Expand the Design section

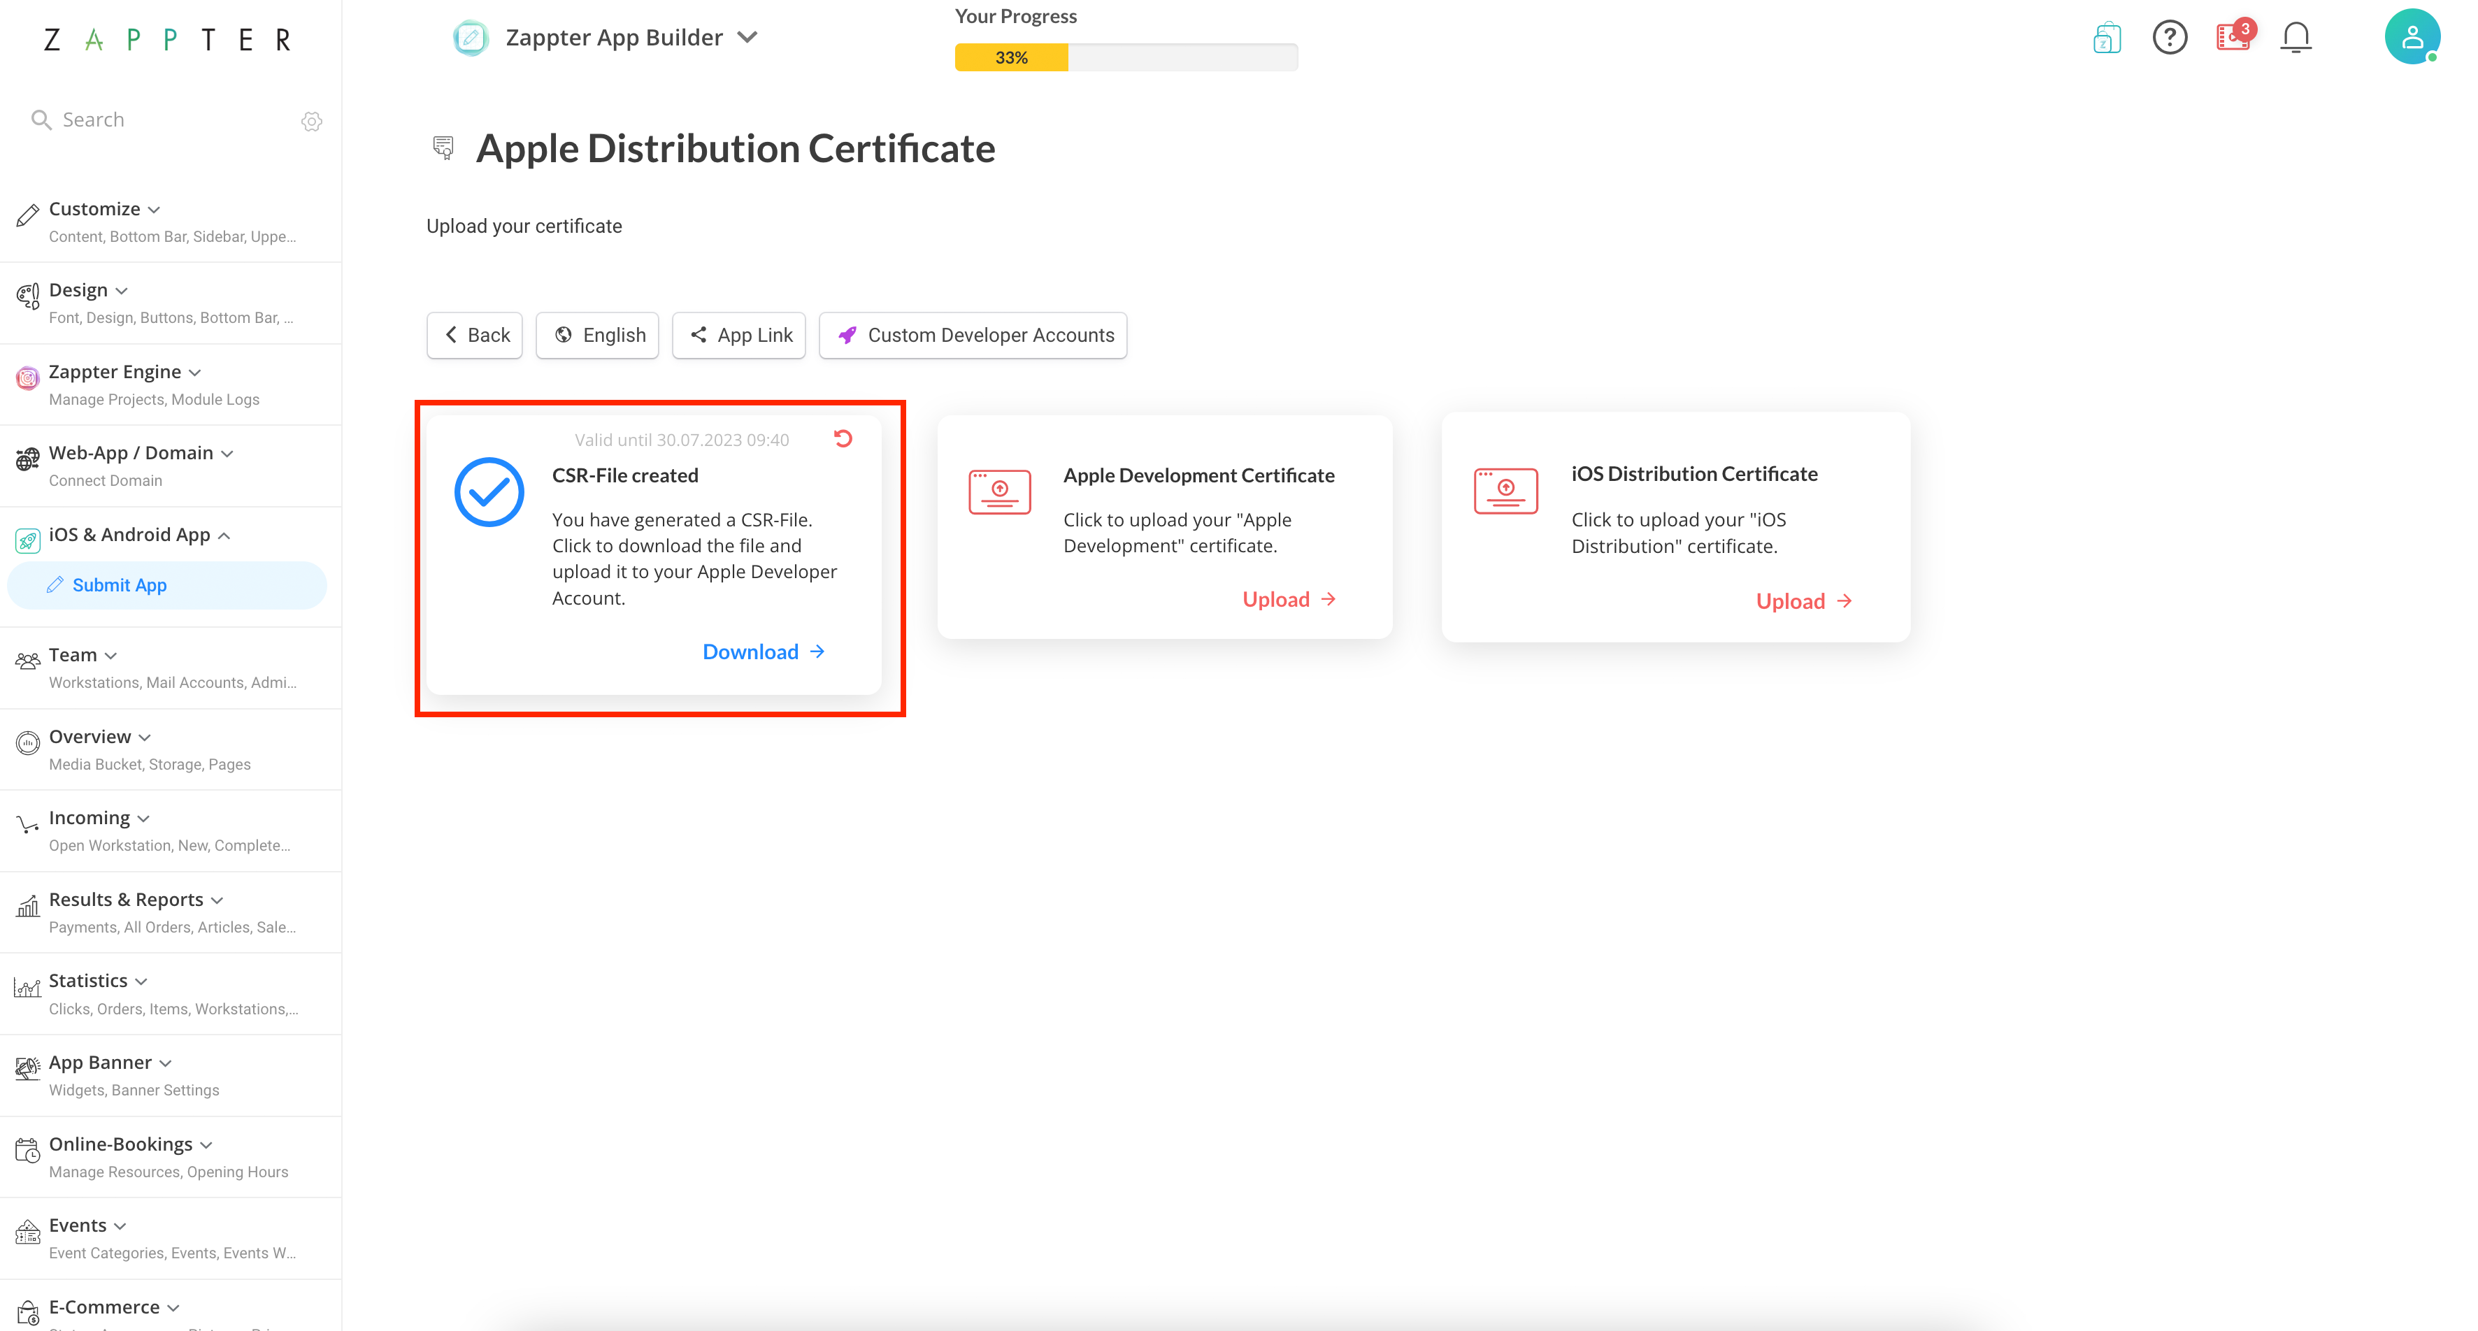(x=121, y=290)
